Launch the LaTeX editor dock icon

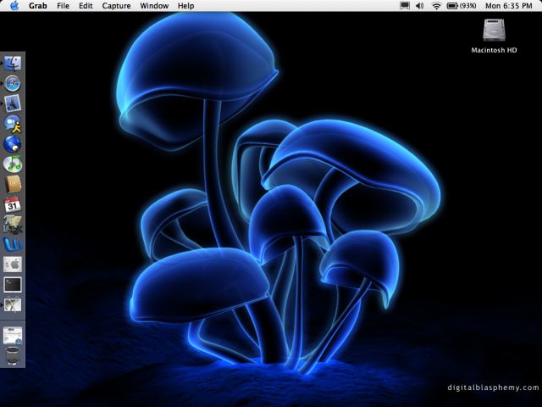pyautogui.click(x=13, y=224)
